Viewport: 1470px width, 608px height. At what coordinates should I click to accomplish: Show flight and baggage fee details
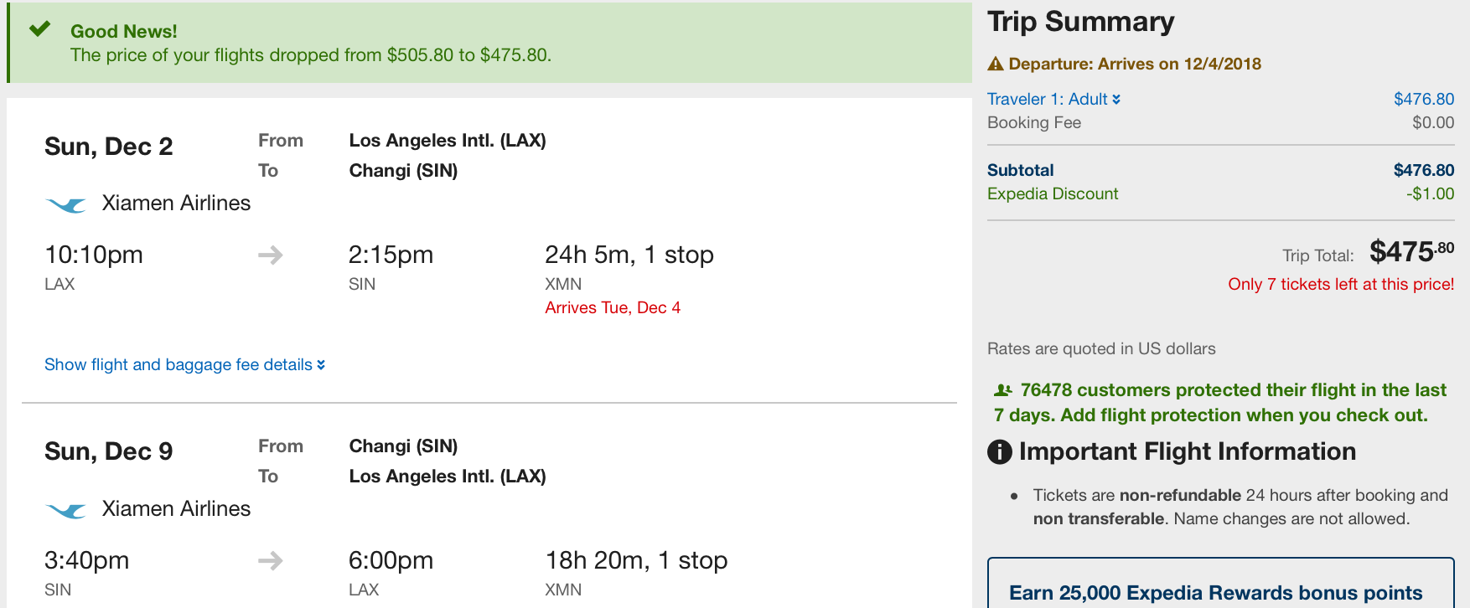coord(184,364)
